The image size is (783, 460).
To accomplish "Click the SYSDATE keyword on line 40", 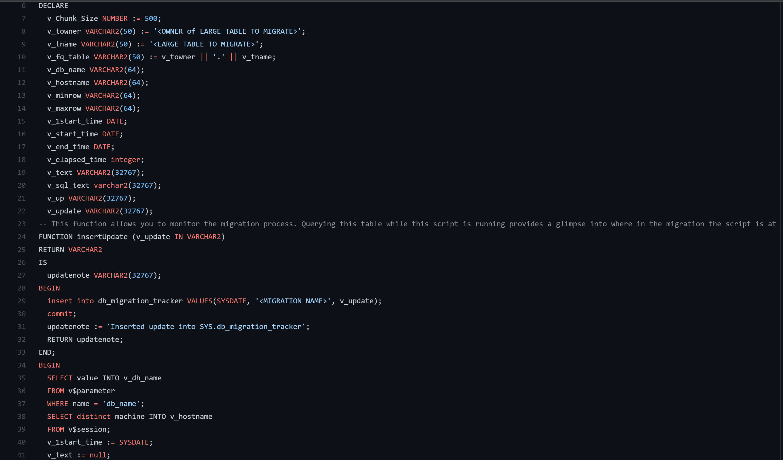I will (134, 442).
